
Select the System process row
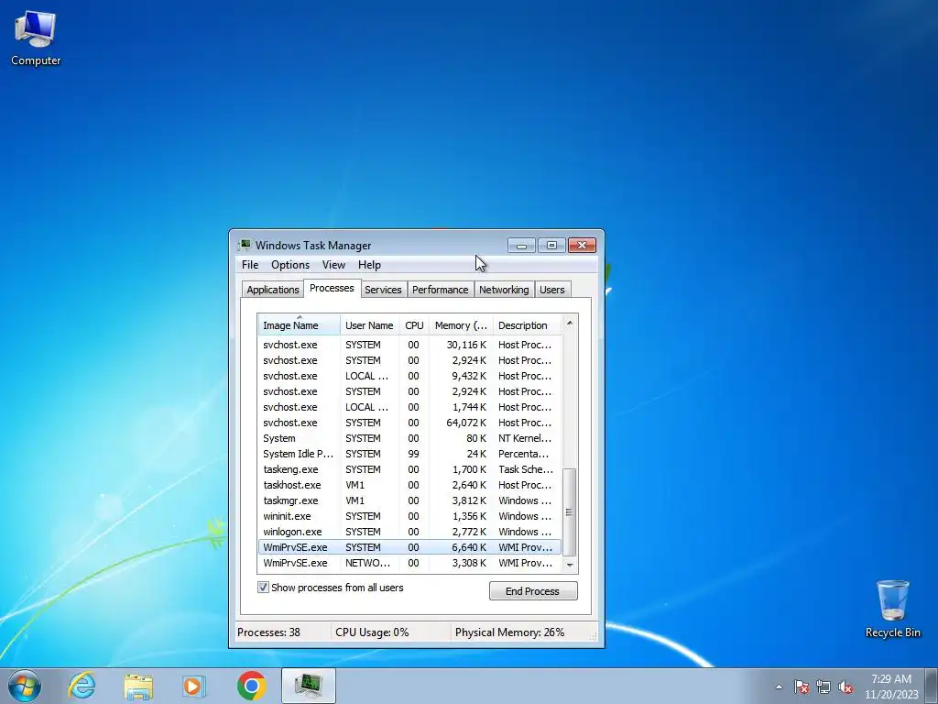pos(409,438)
